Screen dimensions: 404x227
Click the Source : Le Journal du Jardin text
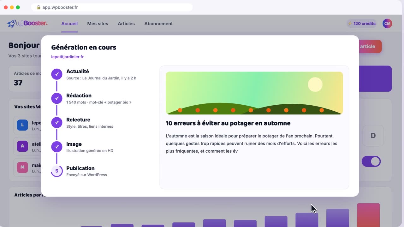(x=101, y=78)
